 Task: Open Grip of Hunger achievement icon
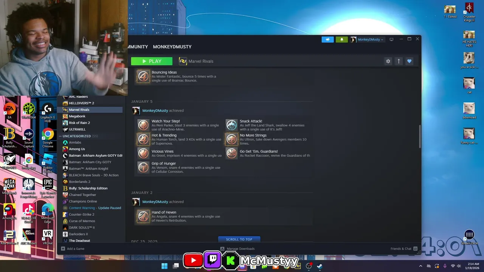point(143,167)
